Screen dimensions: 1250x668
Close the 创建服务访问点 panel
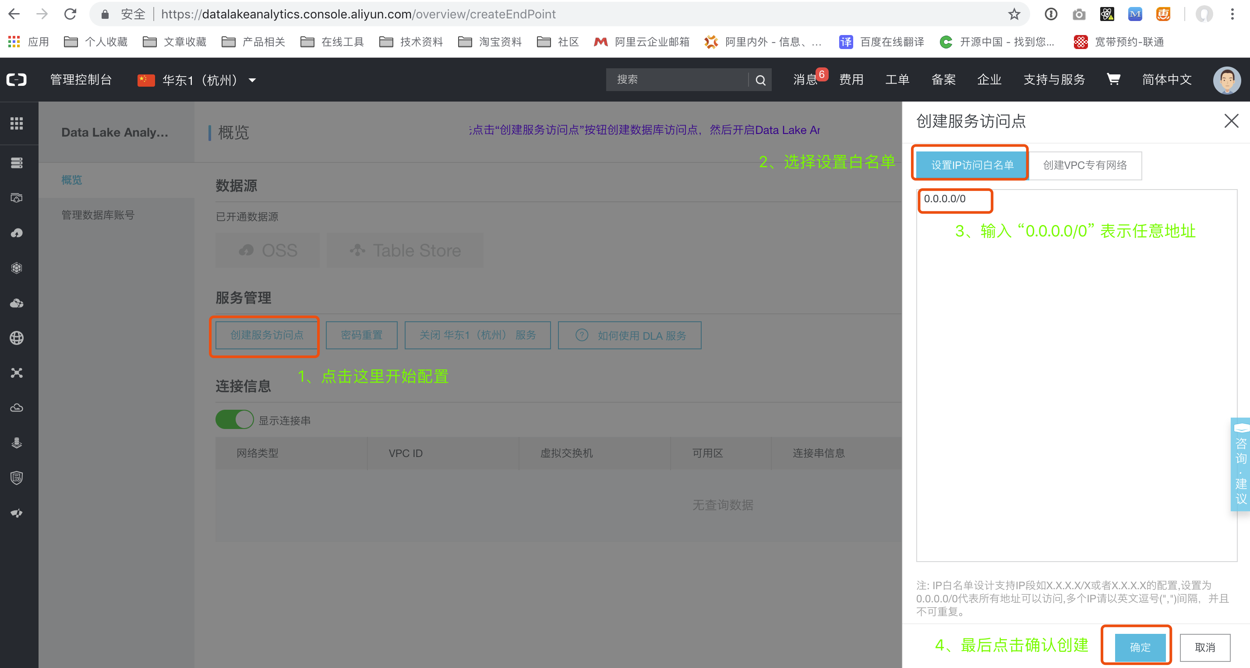coord(1231,121)
